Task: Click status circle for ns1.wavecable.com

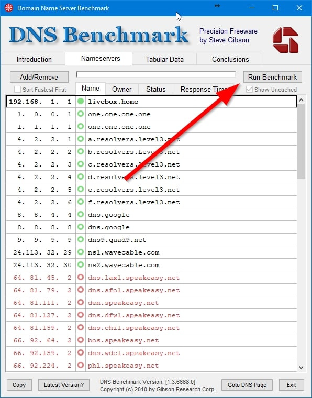Action: click(x=81, y=252)
